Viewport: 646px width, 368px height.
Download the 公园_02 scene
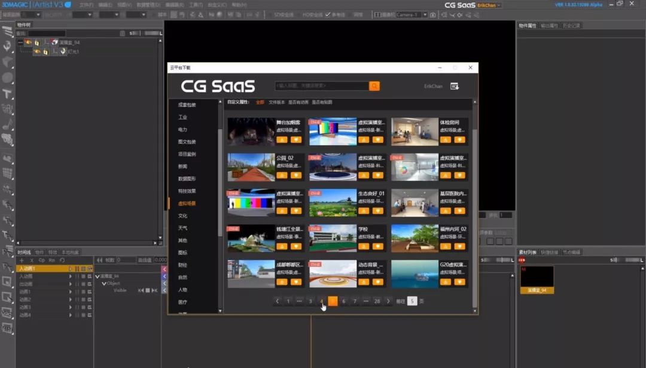click(x=282, y=176)
